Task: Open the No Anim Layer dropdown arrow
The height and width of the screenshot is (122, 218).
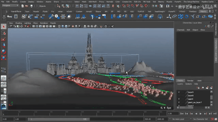Action: point(170,119)
